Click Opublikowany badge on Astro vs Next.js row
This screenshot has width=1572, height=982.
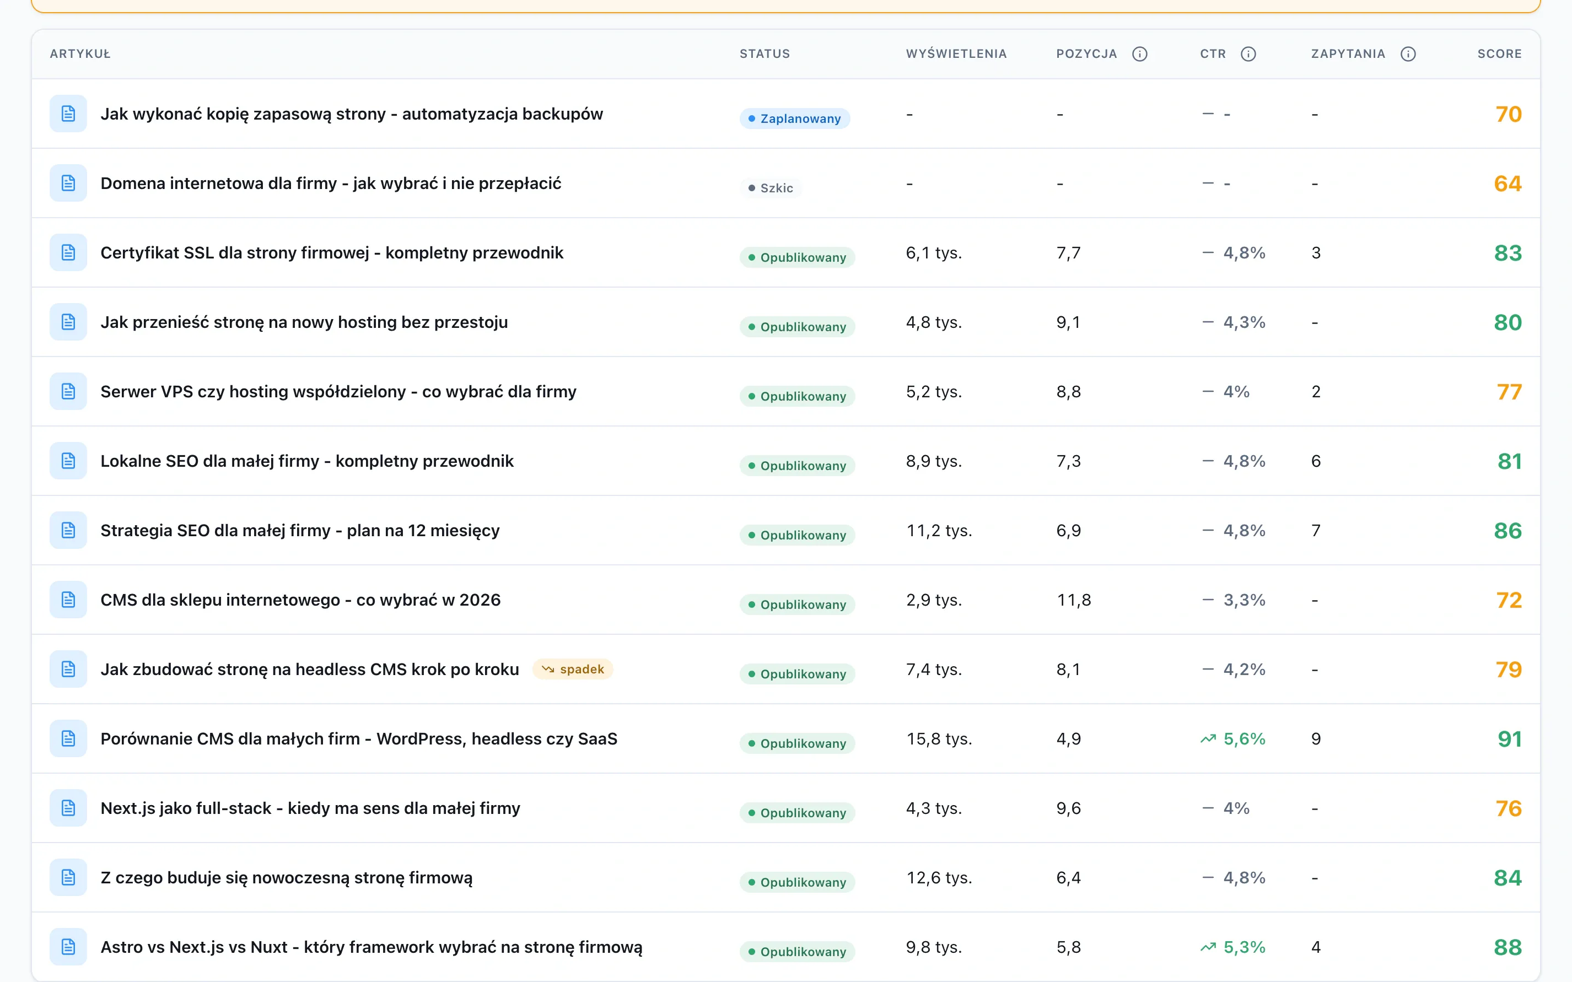797,952
